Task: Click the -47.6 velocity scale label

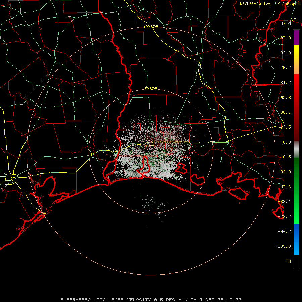Action: pos(284,187)
